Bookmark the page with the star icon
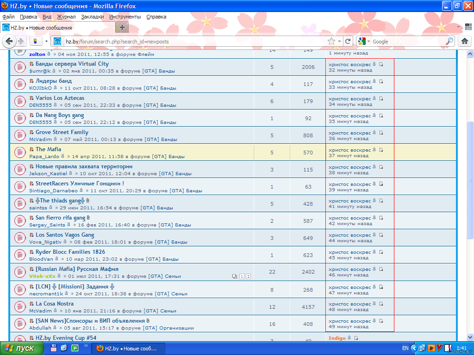 (x=331, y=41)
